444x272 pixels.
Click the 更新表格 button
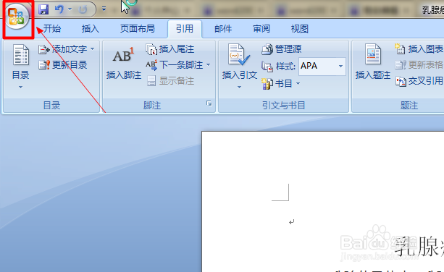[x=419, y=65]
